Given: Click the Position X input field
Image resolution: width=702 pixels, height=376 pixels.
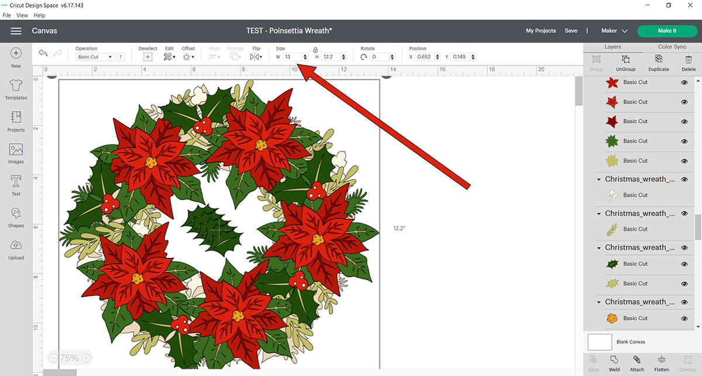Looking at the screenshot, I should pos(425,57).
